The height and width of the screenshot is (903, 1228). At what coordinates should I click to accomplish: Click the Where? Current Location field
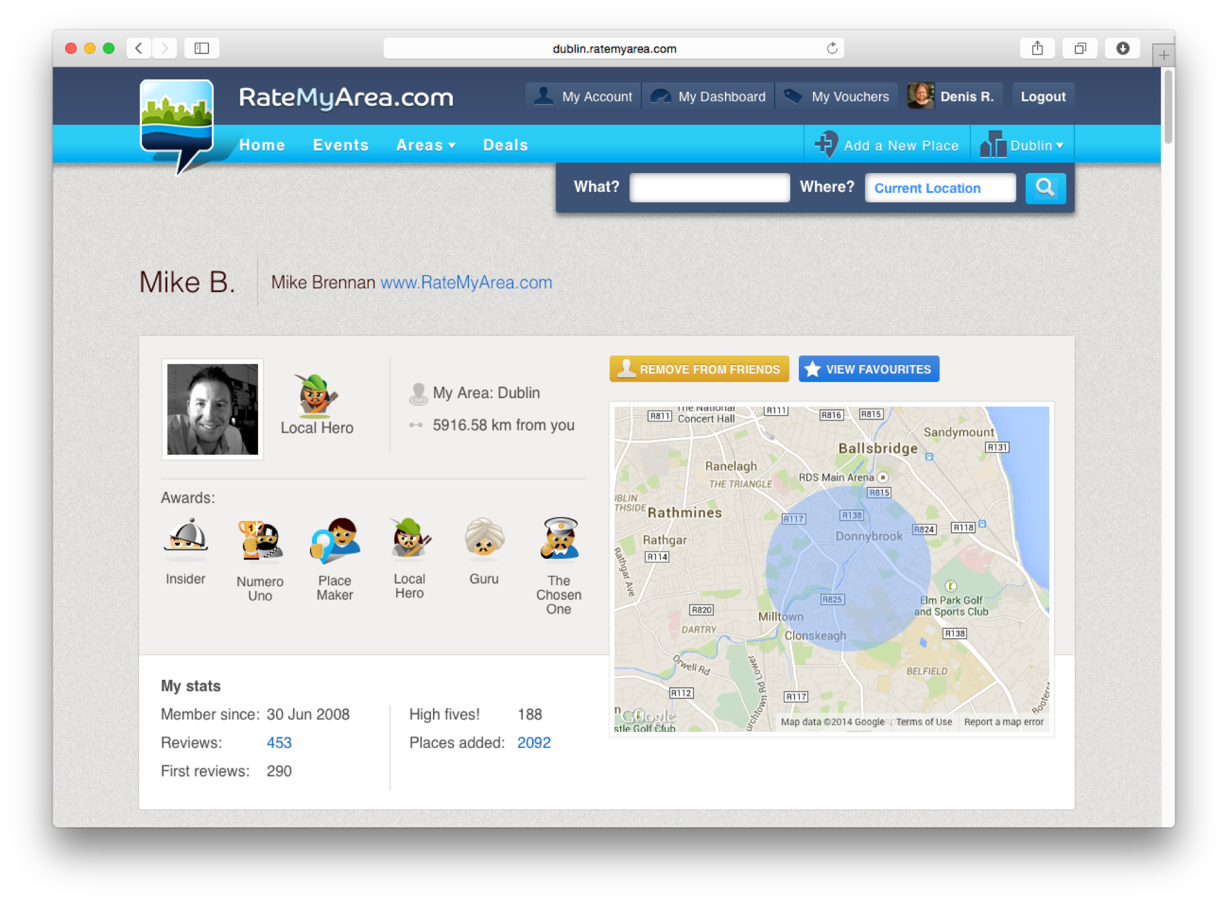pos(940,187)
